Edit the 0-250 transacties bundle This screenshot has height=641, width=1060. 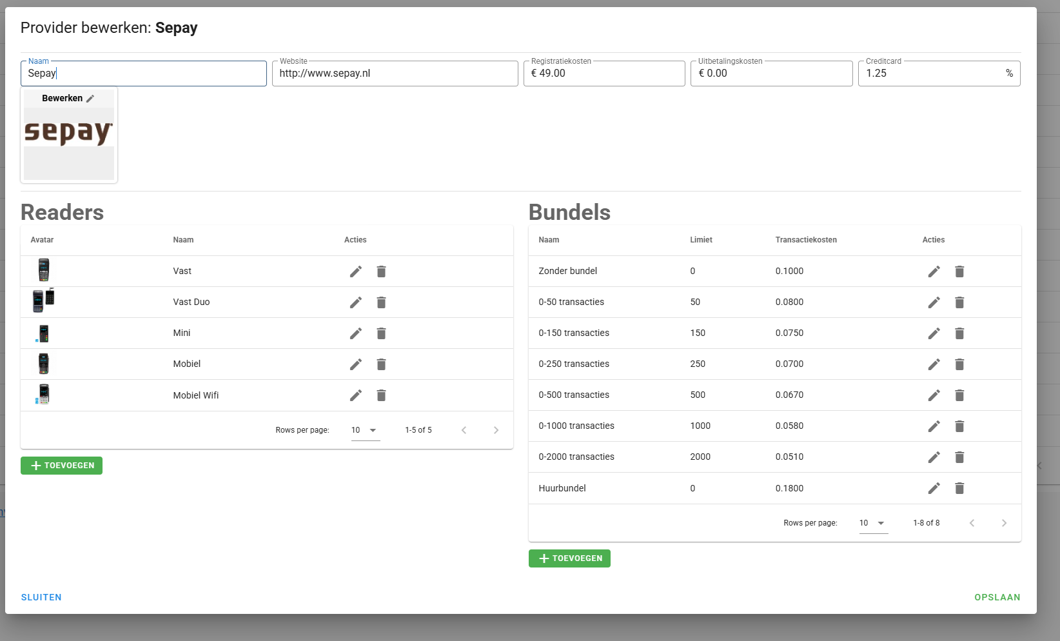pos(934,364)
